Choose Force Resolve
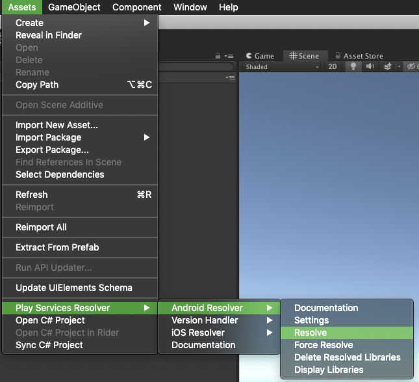This screenshot has height=382, width=419. pos(347,345)
